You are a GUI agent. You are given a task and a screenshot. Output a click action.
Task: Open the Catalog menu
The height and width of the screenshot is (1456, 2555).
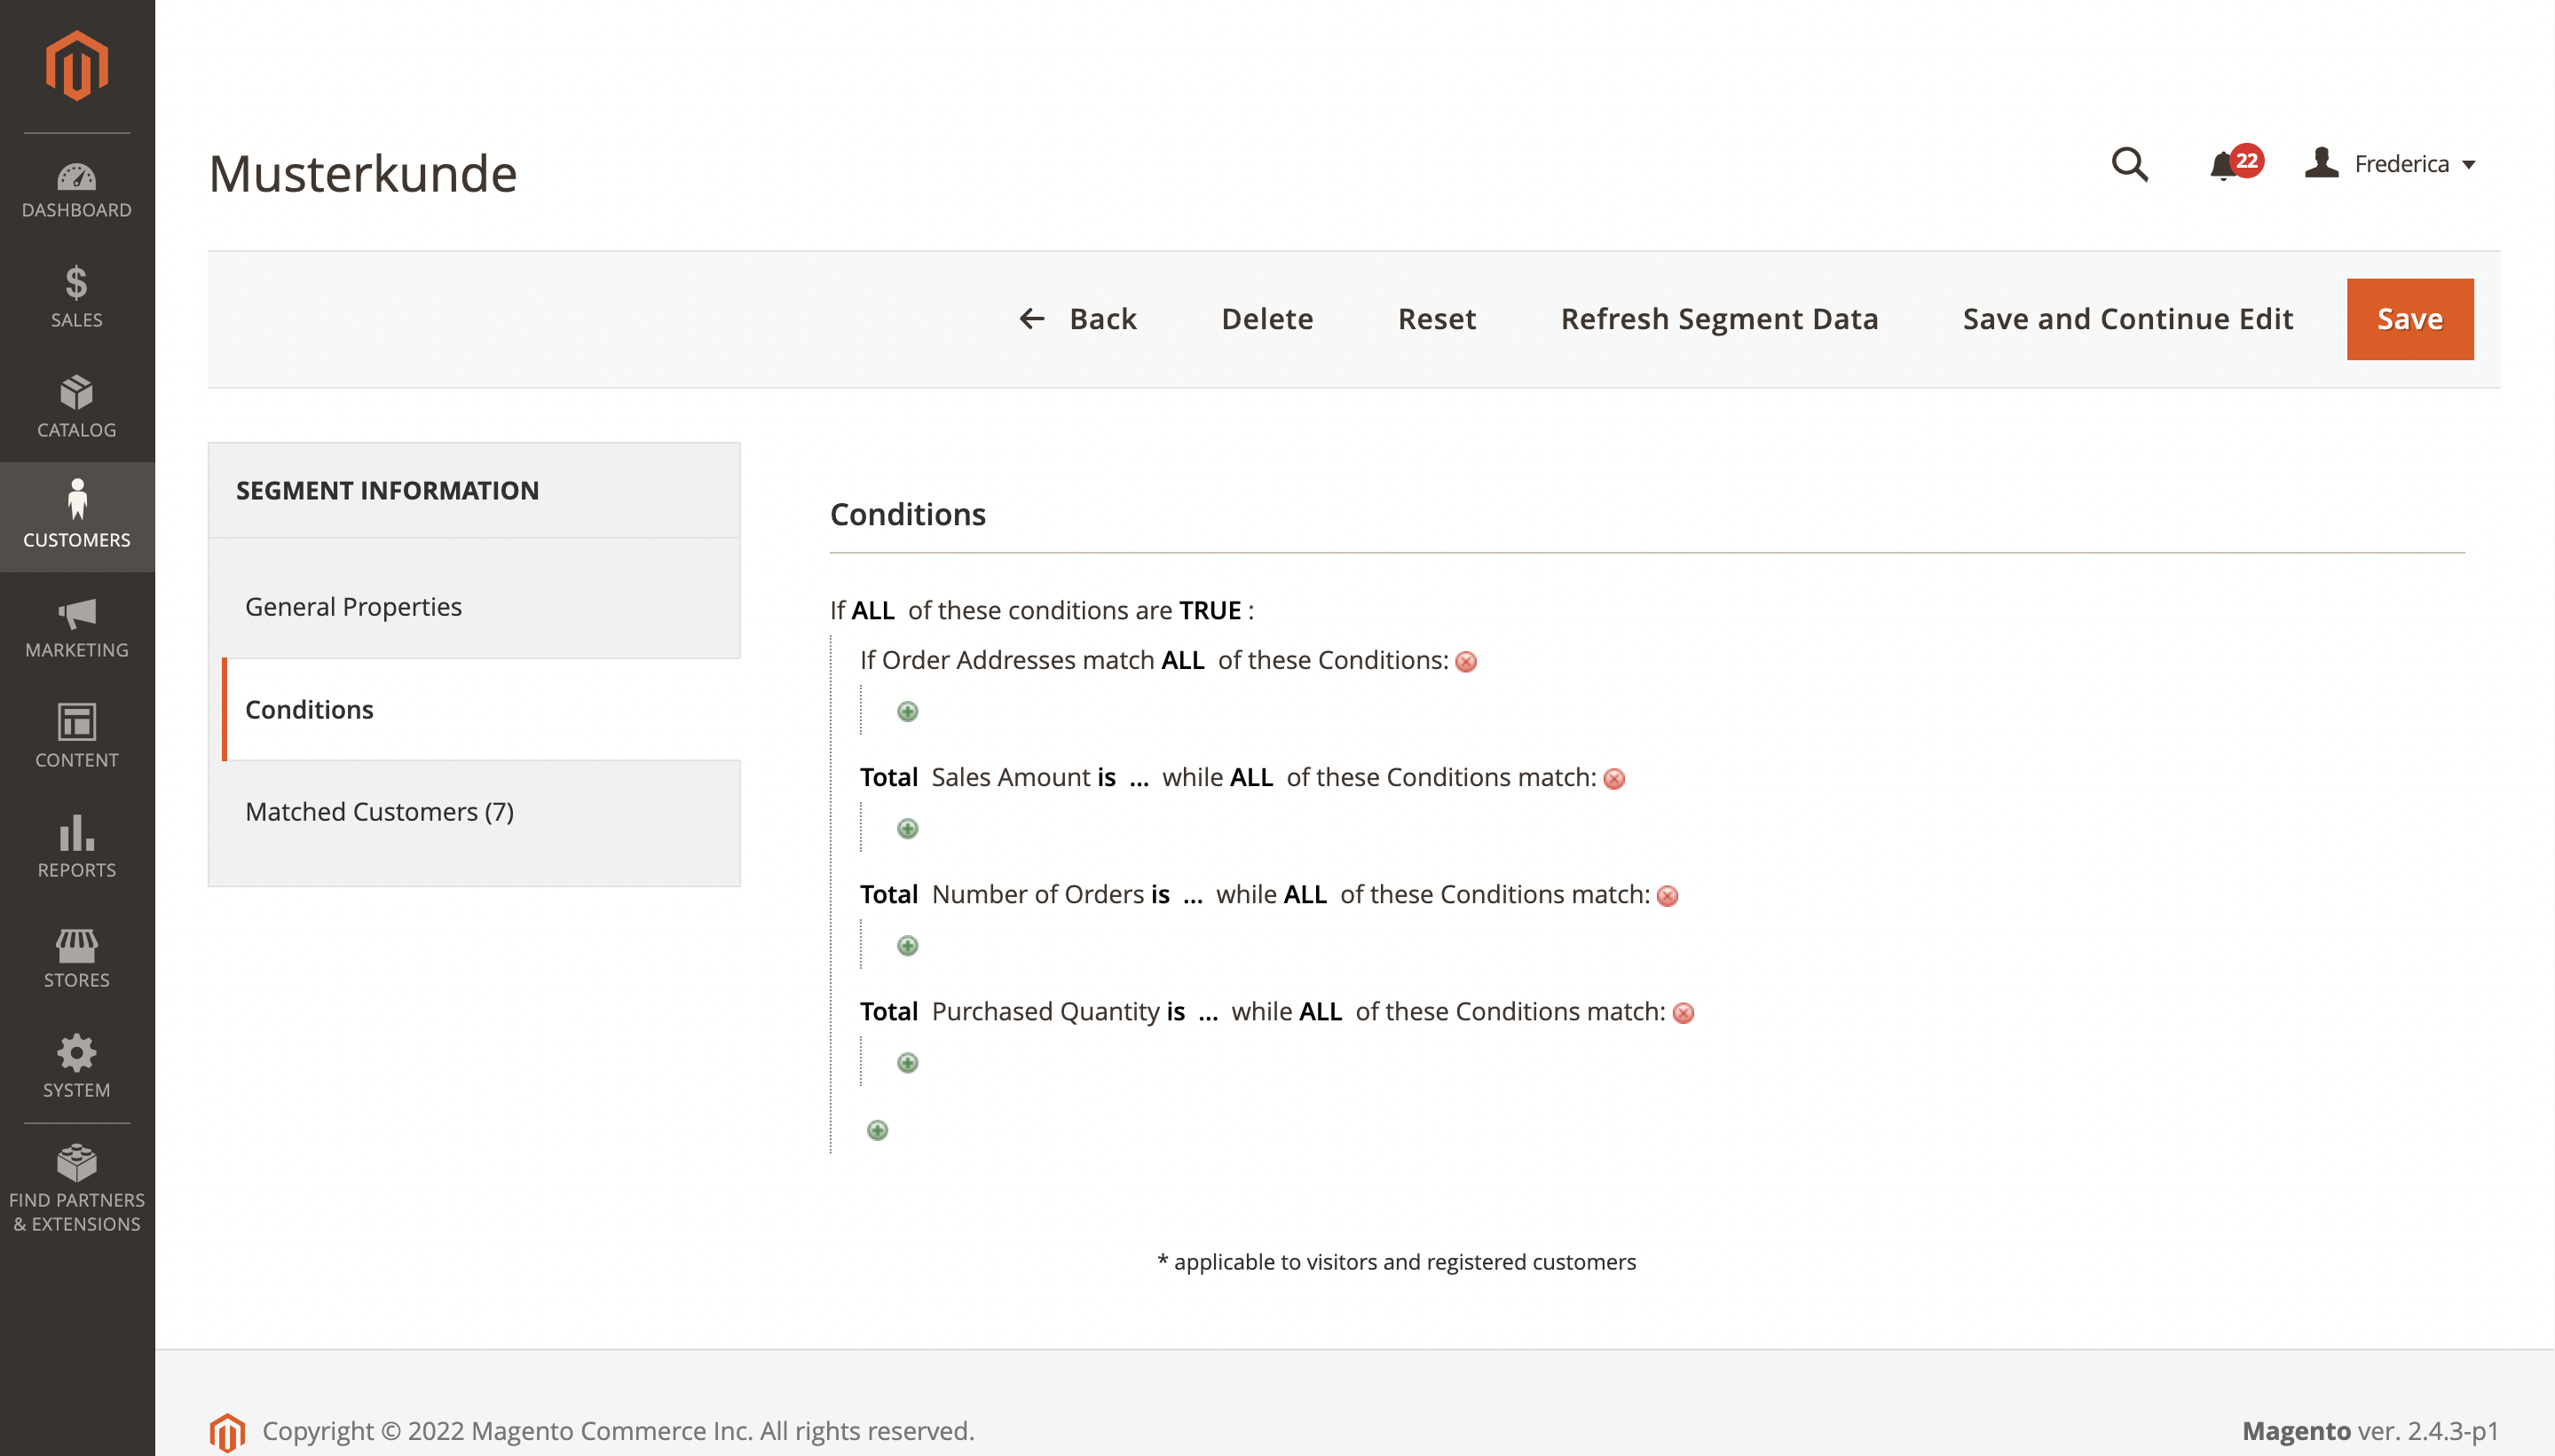point(77,408)
